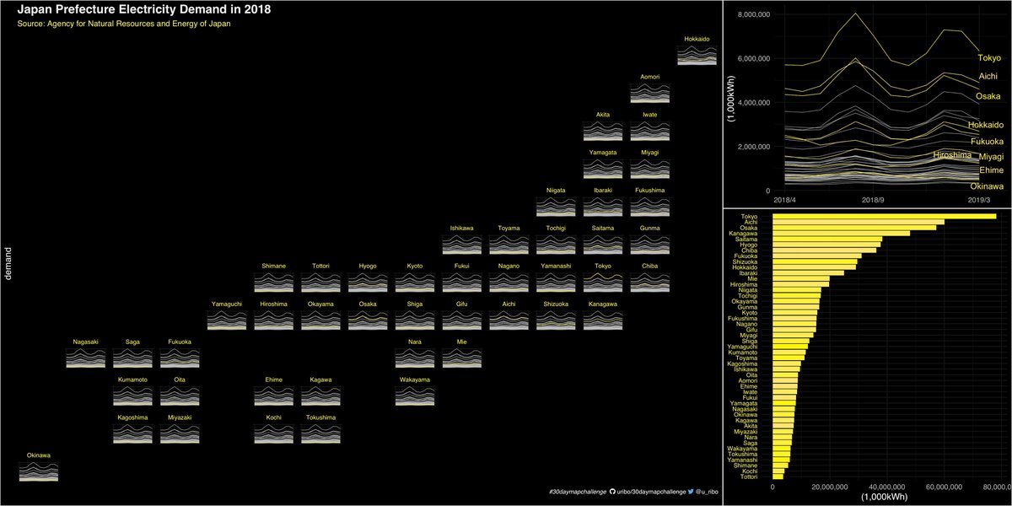Select the Nagasaki prefecture chart tile
1012x506 pixels.
(x=86, y=358)
